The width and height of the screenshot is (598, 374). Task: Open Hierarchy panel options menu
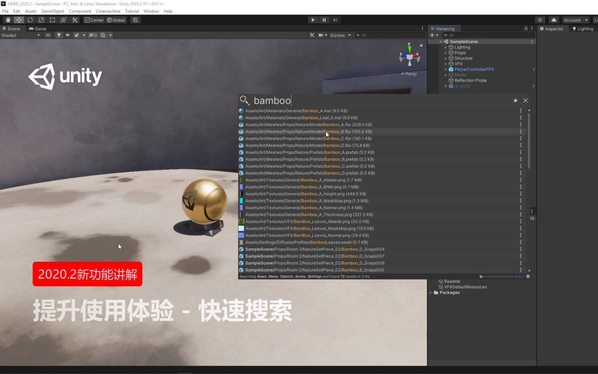point(532,29)
